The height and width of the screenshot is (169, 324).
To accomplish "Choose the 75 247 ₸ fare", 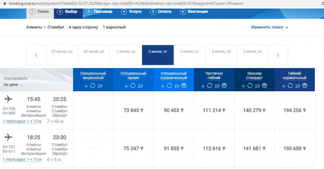I will click(x=134, y=148).
